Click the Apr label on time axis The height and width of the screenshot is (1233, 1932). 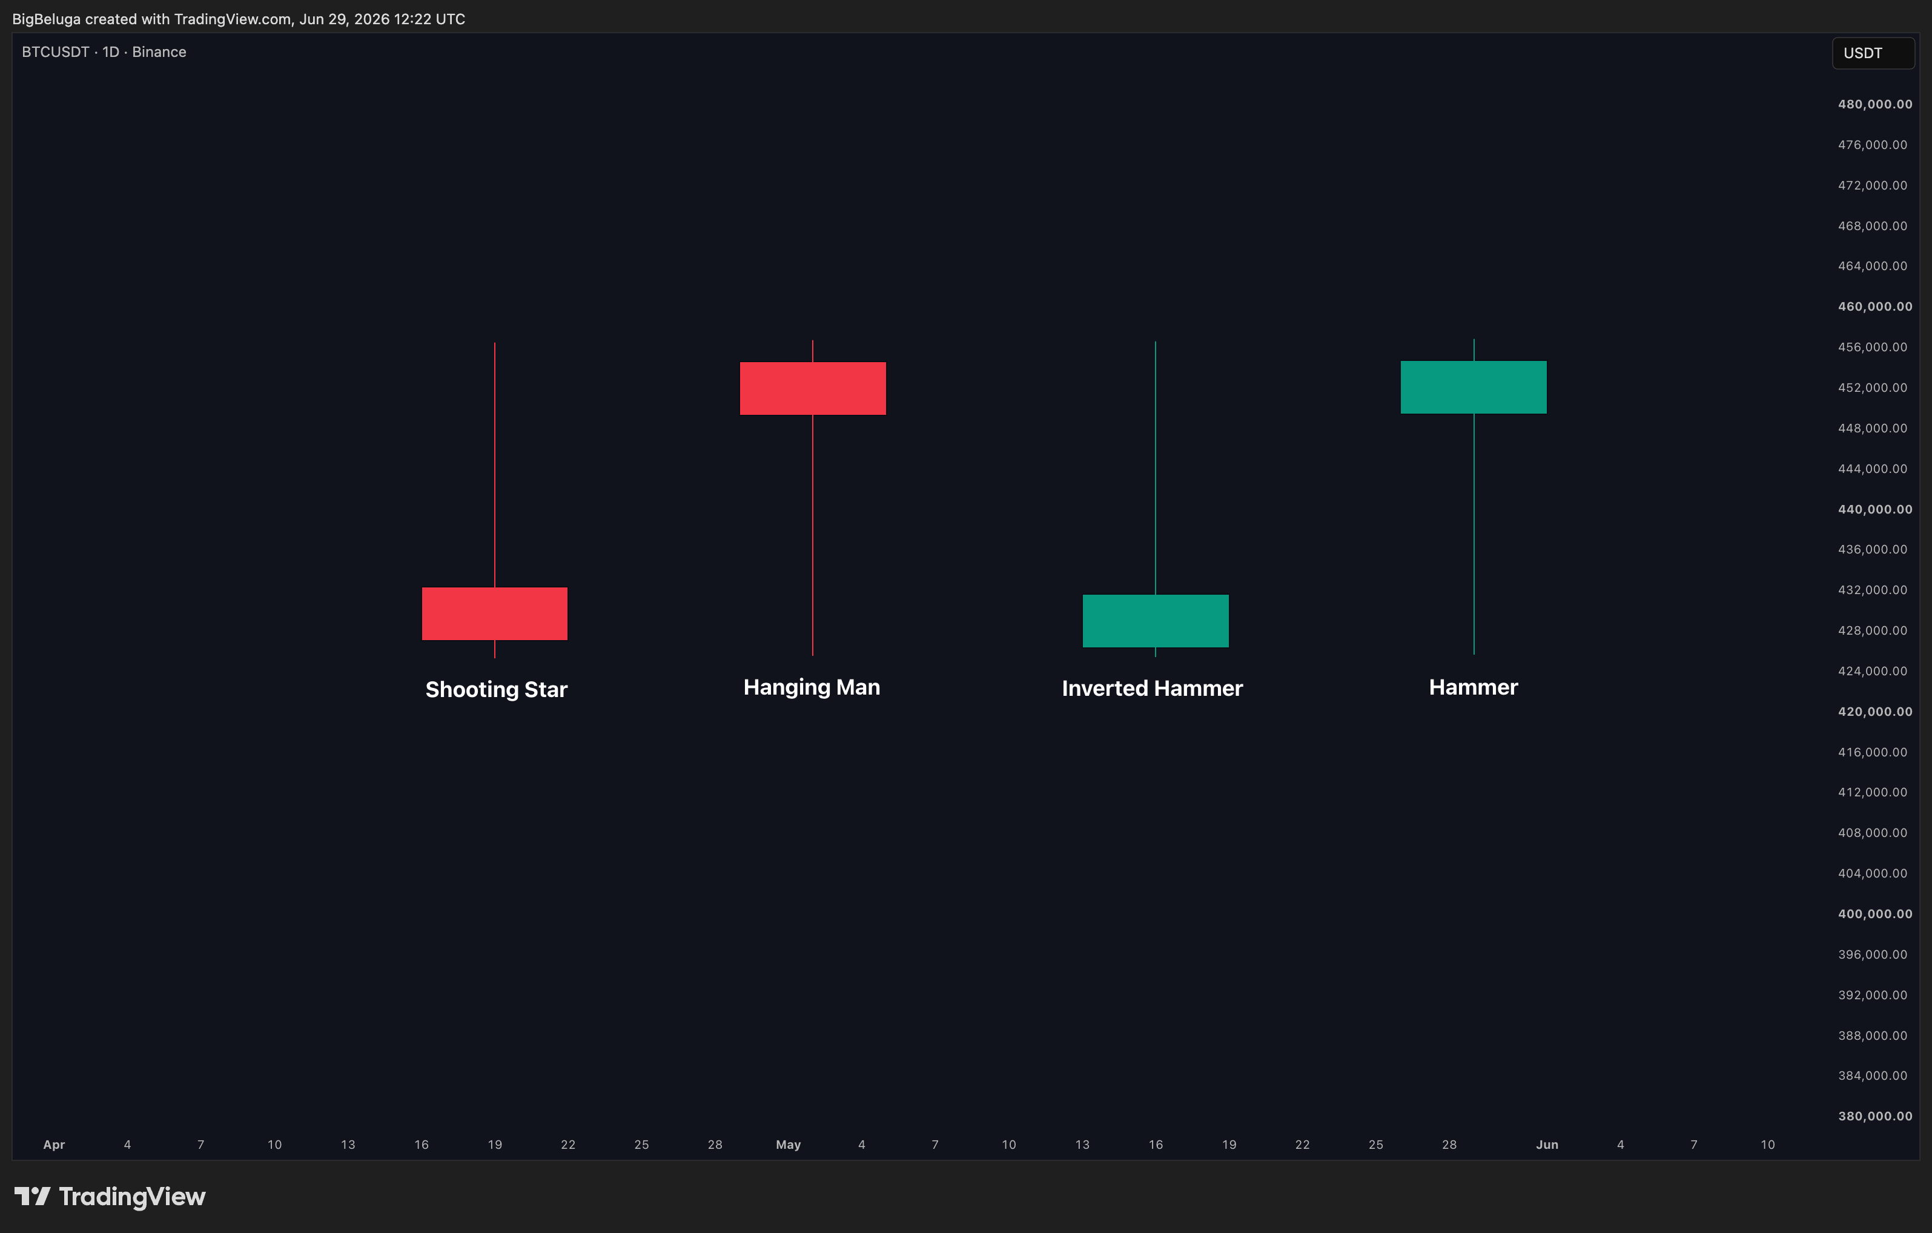(x=54, y=1145)
